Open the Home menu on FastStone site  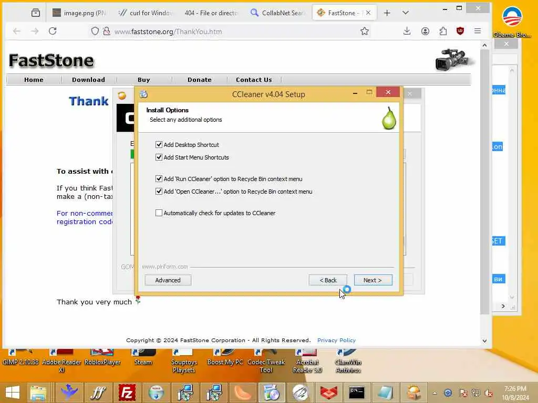point(34,80)
